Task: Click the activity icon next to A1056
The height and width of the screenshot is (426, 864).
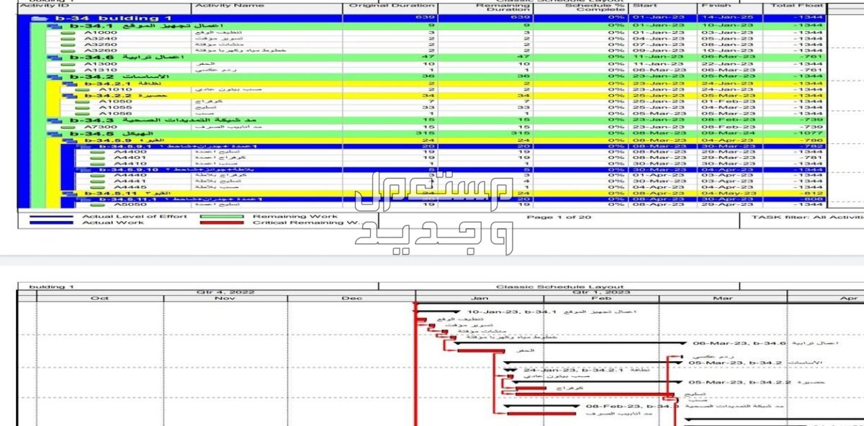Action: [x=84, y=114]
